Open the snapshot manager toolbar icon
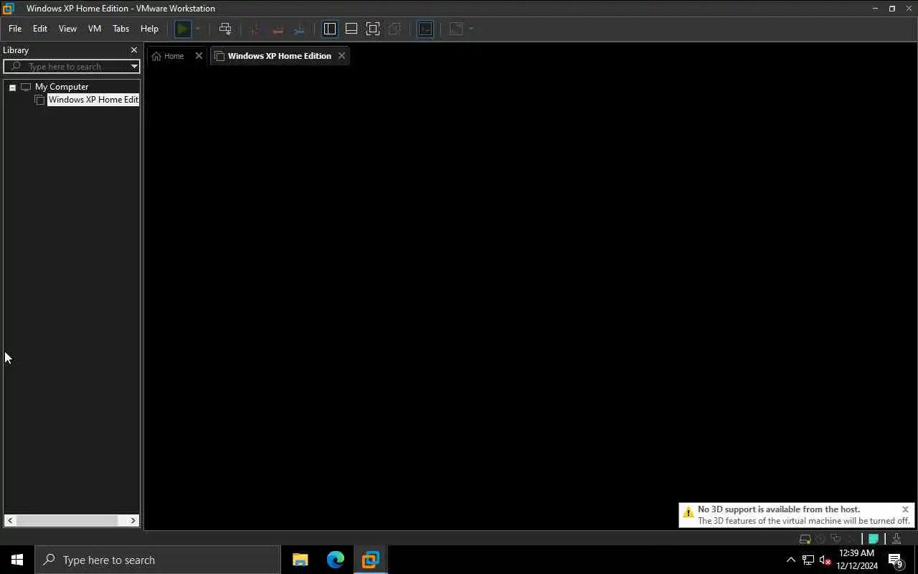 pos(299,29)
